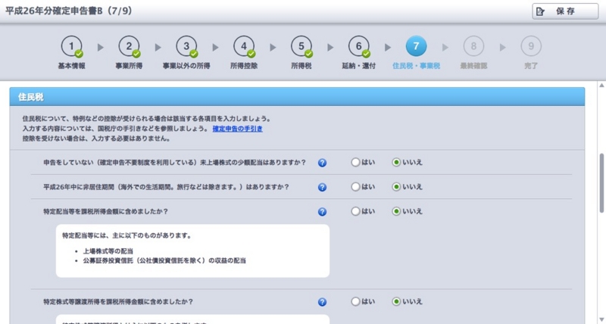This screenshot has height=324, width=606.
Task: Click the scrollbar down arrow
Action: point(601,320)
